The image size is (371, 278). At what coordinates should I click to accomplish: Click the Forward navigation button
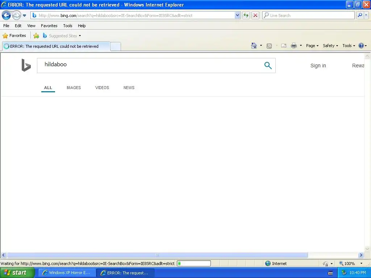pos(16,16)
